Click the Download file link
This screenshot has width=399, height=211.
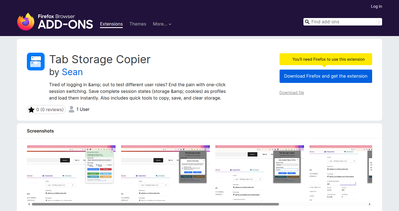292,93
